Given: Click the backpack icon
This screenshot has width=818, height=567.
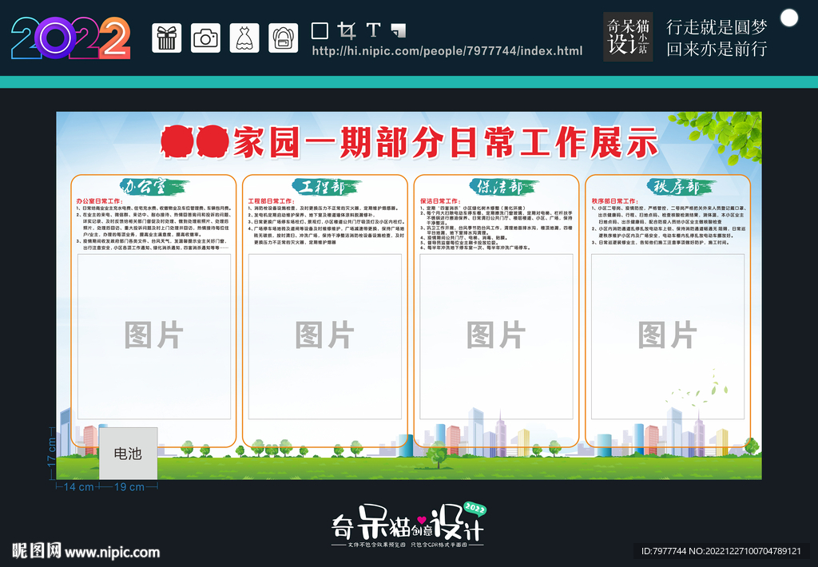Looking at the screenshot, I should pyautogui.click(x=284, y=38).
